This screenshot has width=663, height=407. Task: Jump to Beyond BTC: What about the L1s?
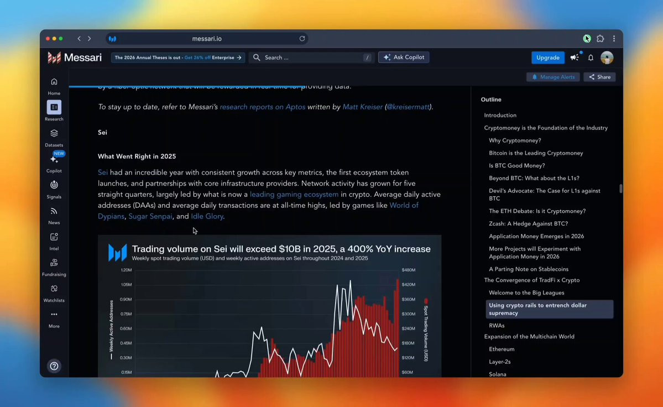click(x=534, y=179)
